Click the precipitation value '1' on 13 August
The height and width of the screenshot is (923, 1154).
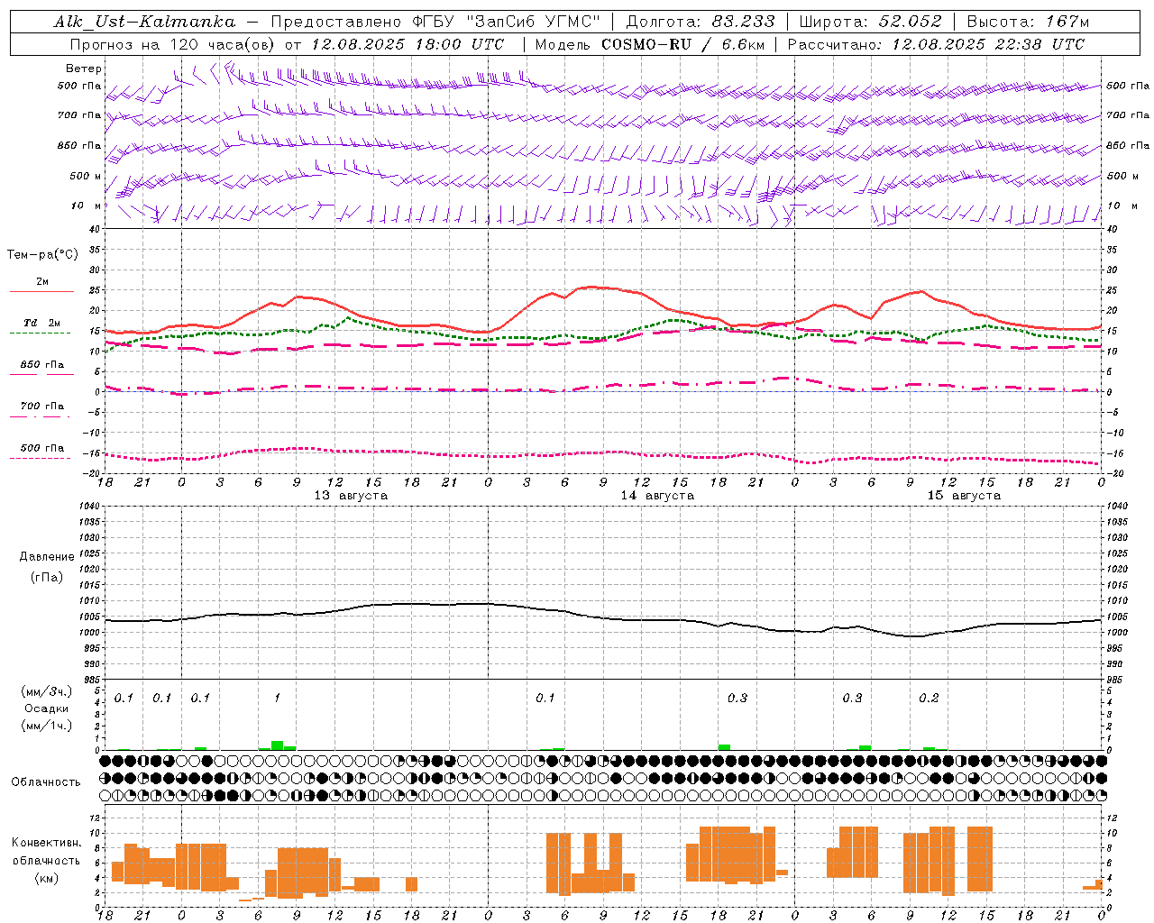point(278,698)
